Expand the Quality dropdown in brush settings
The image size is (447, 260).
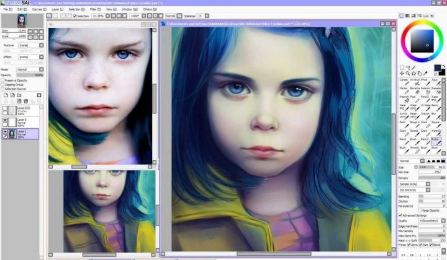431,221
